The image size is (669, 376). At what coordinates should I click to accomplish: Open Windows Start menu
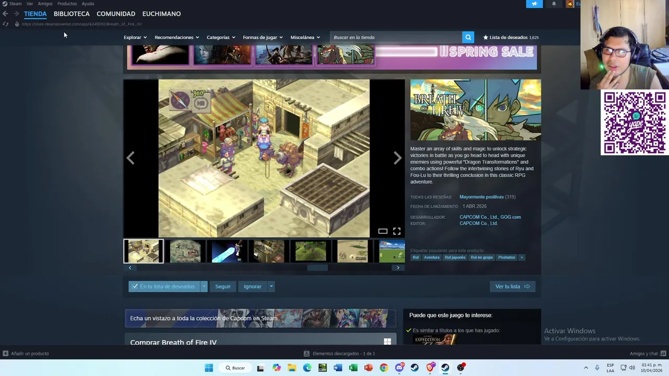click(x=209, y=368)
